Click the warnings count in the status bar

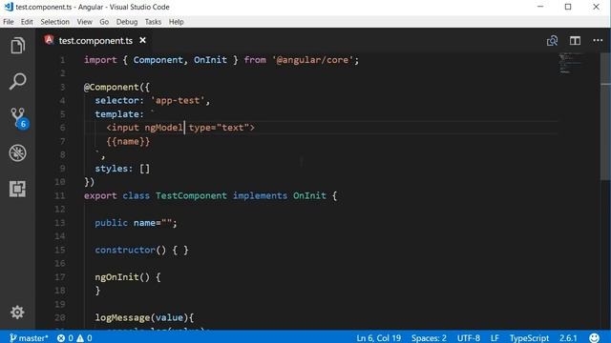(x=85, y=337)
